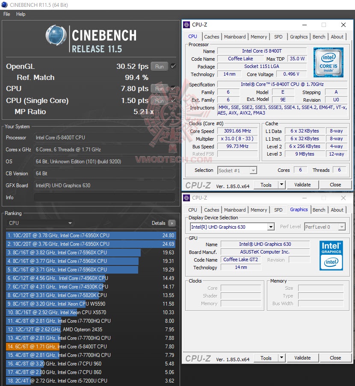This screenshot has height=386, width=355.
Task: Click the Intel Graphics logo badge
Action: click(x=331, y=256)
